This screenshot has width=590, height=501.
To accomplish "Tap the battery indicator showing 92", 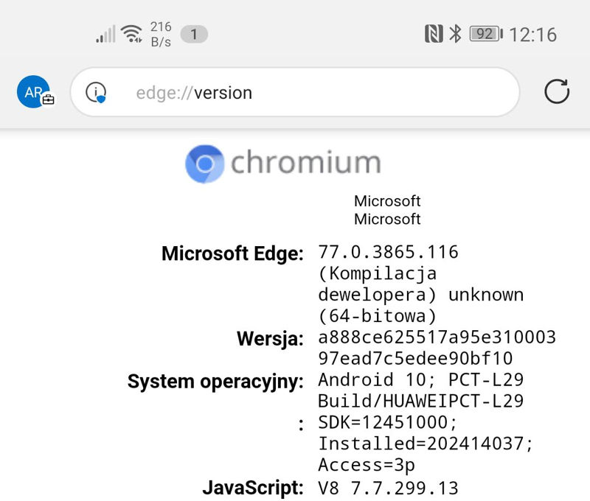I will coord(485,34).
